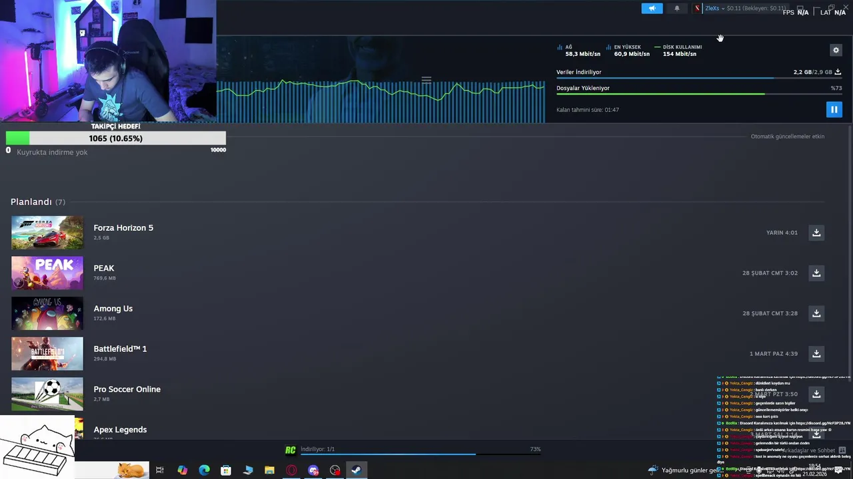Click the 'YARIN 4:01' scheduled time
The height and width of the screenshot is (479, 853).
[782, 233]
